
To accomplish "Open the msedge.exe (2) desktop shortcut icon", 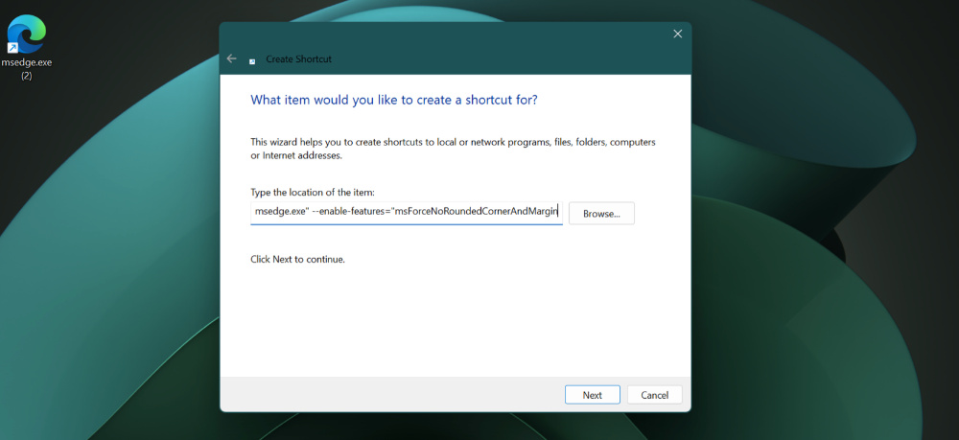I will [26, 34].
